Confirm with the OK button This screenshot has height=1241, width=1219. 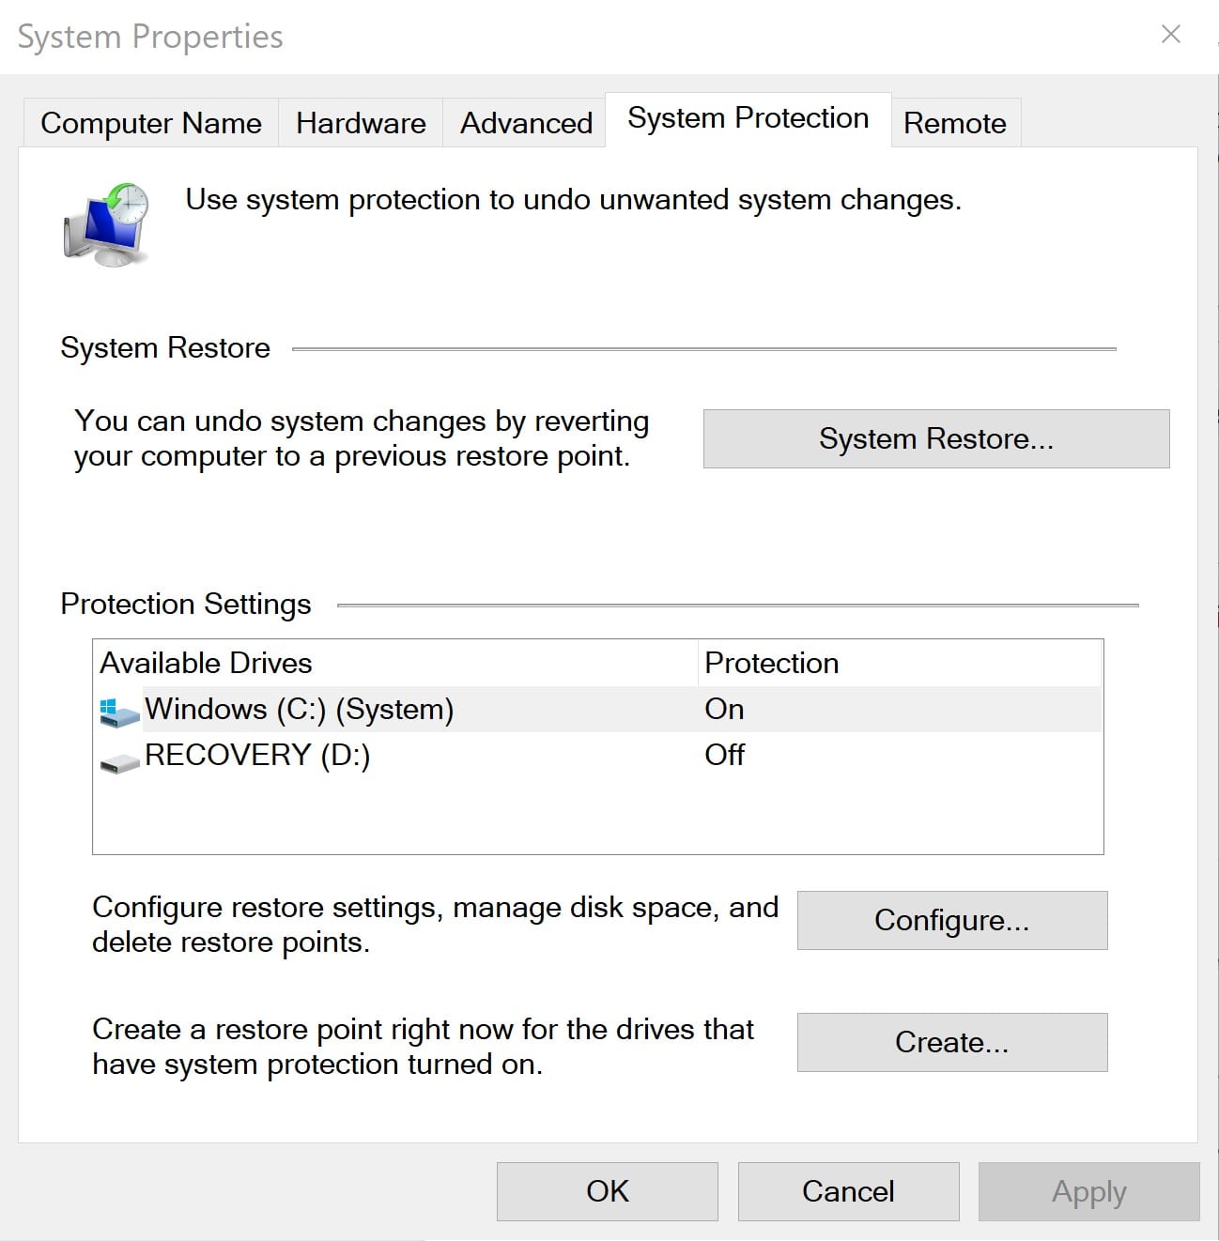pos(608,1191)
